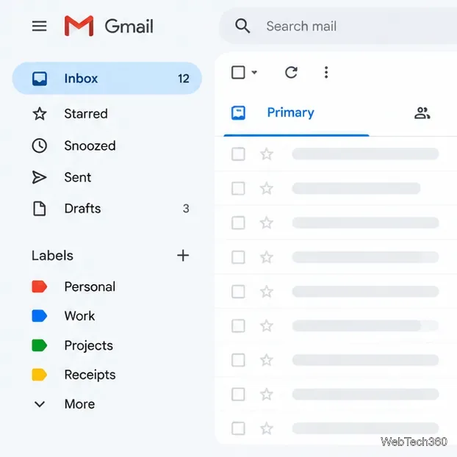Toggle the select-all checkbox in toolbar
Screen dimensions: 457x457
tap(238, 72)
